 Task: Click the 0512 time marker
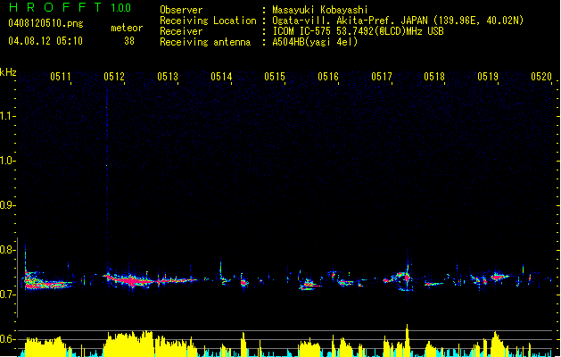click(x=114, y=77)
